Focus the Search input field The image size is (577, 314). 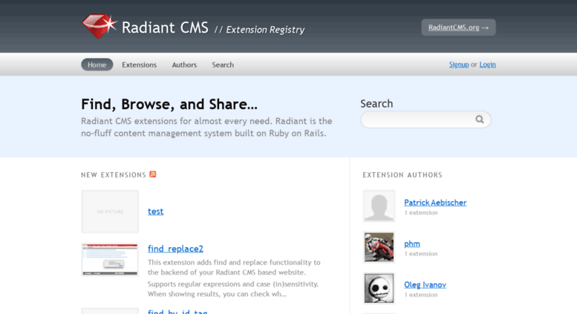pyautogui.click(x=426, y=120)
